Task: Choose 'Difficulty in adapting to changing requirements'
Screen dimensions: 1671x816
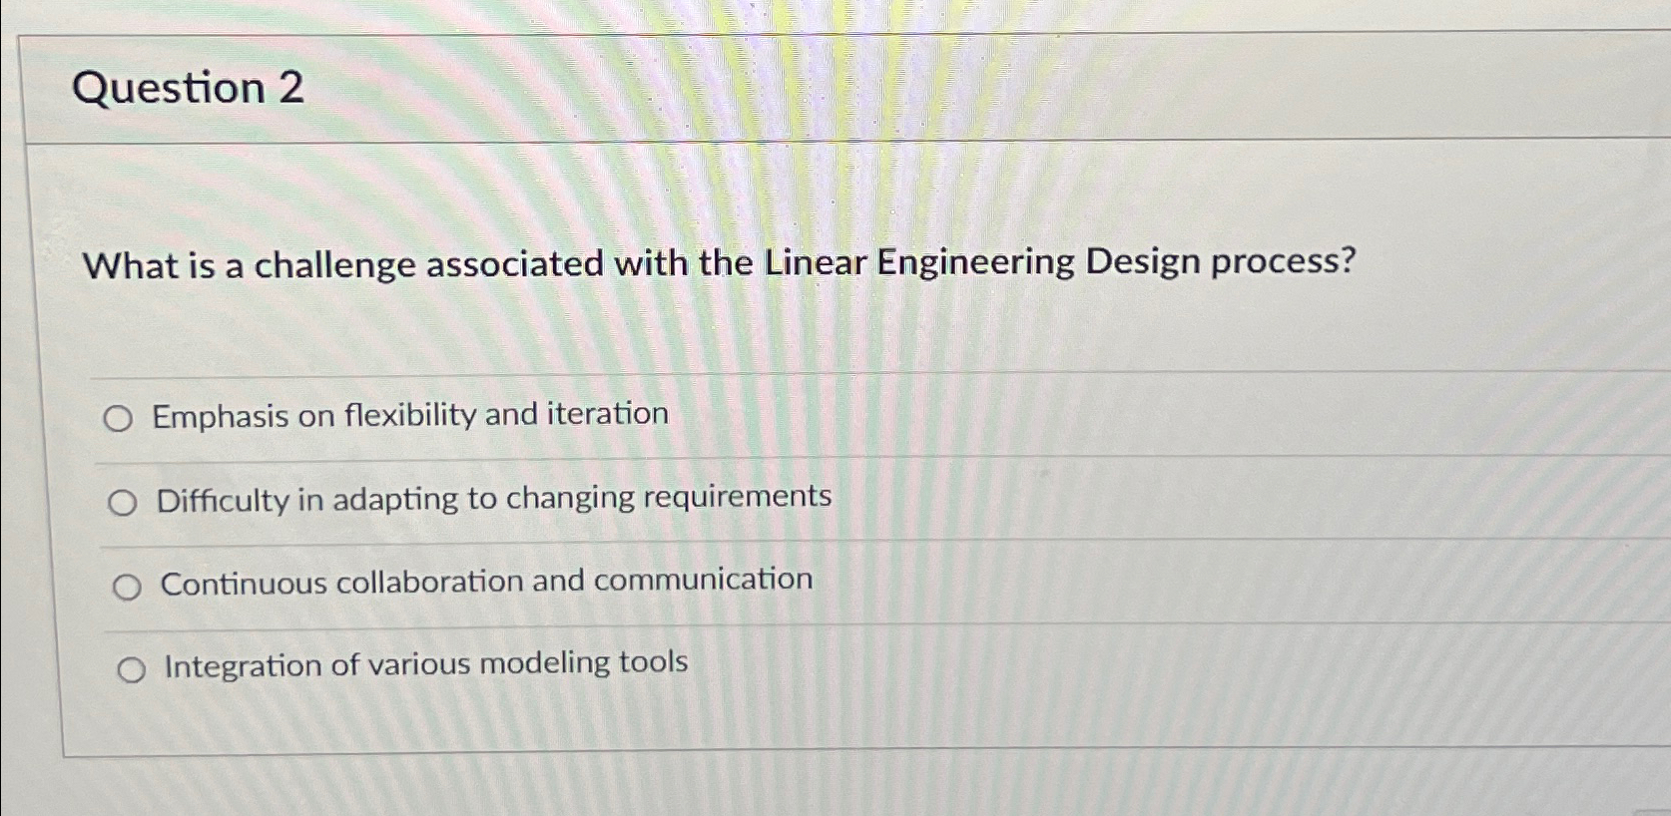Action: pyautogui.click(x=124, y=502)
